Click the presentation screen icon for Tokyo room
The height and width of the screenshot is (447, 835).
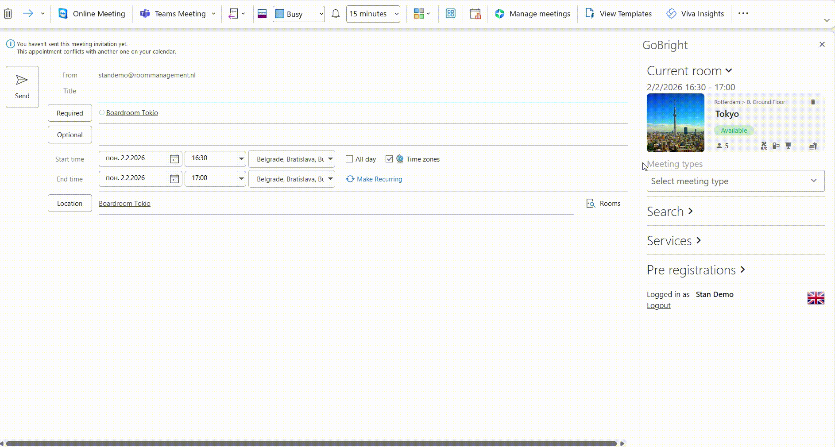(789, 146)
